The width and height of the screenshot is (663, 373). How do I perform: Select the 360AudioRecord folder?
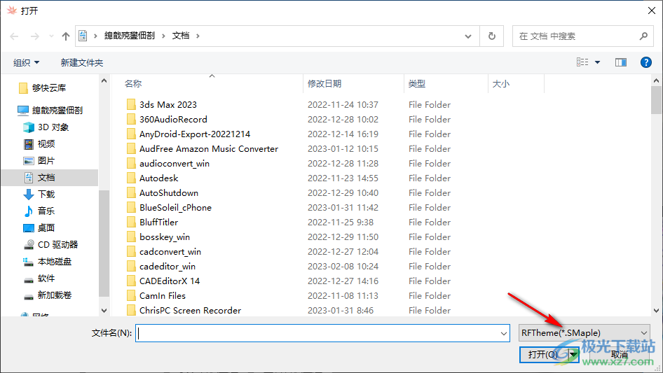[173, 119]
